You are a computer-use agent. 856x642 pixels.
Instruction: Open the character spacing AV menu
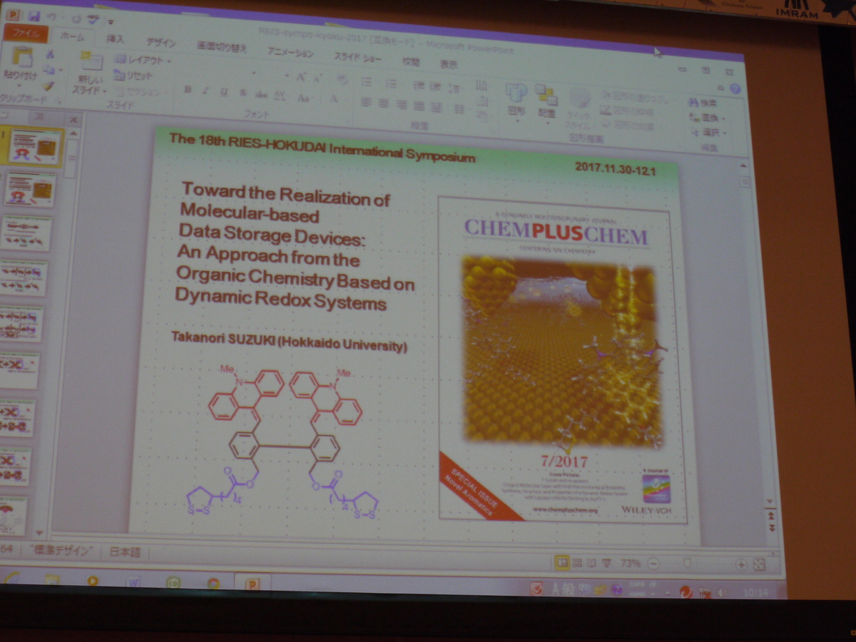(280, 96)
